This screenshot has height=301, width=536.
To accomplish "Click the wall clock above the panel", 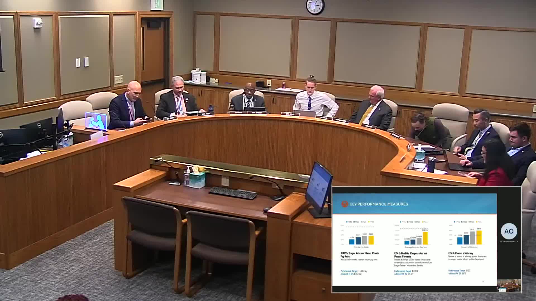I will (315, 7).
